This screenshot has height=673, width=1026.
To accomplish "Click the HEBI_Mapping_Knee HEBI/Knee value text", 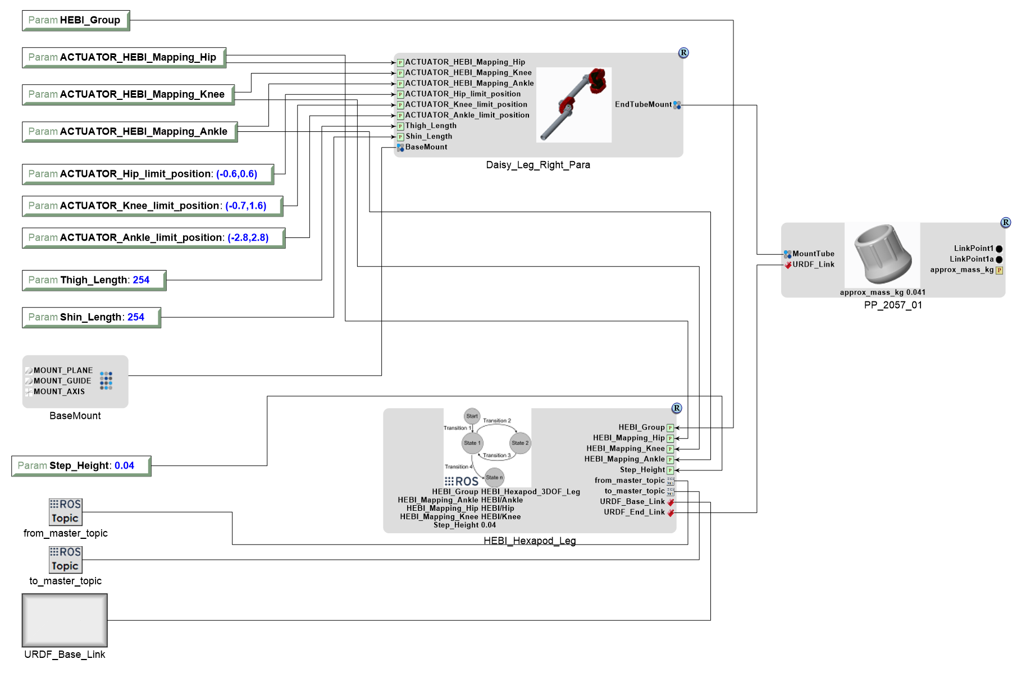I will coord(460,517).
